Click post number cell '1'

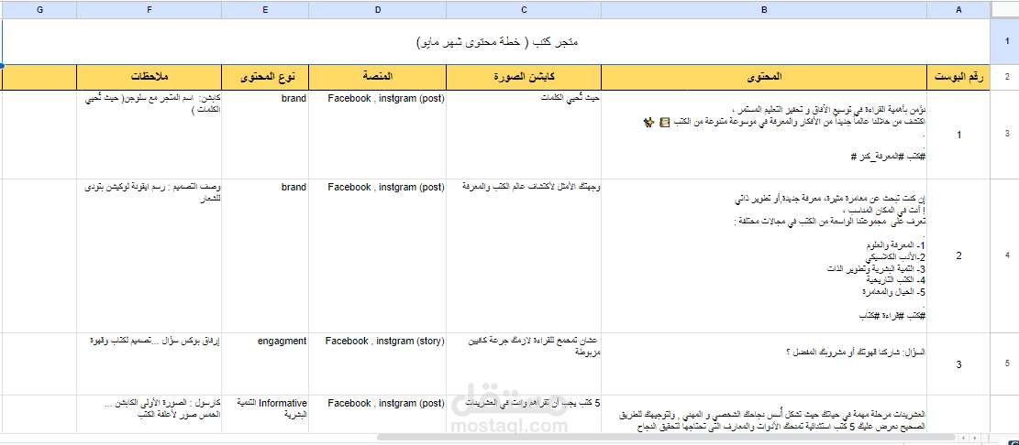(x=959, y=135)
